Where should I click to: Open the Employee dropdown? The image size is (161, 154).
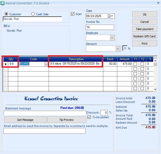click(x=112, y=38)
